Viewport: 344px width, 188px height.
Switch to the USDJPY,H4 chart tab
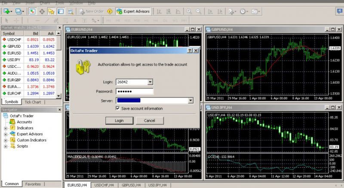(x=157, y=185)
